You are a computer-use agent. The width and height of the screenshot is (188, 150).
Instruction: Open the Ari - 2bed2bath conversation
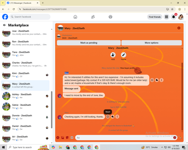point(25,138)
